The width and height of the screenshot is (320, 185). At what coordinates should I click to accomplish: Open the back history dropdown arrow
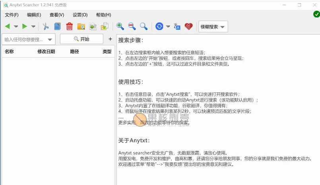pyautogui.click(x=16, y=27)
